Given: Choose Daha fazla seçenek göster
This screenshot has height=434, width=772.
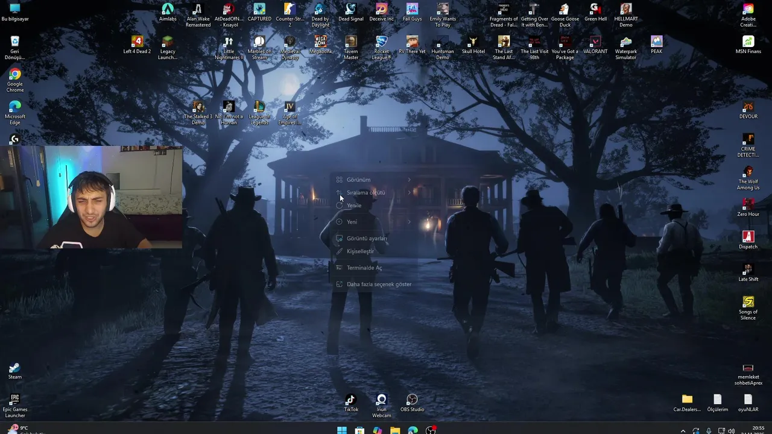Looking at the screenshot, I should click(374, 284).
